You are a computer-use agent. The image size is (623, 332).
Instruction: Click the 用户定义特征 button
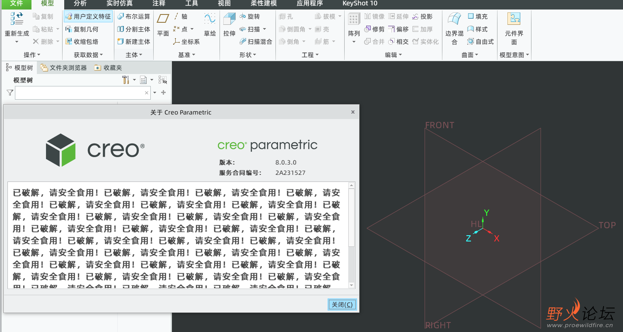coord(88,17)
